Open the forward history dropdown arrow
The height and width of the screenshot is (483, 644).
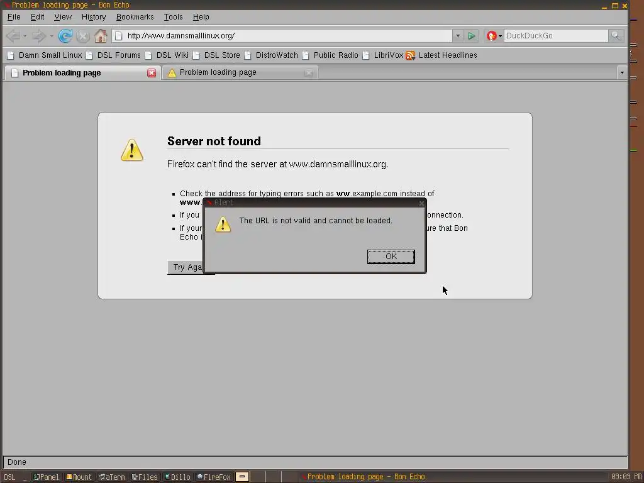[52, 36]
